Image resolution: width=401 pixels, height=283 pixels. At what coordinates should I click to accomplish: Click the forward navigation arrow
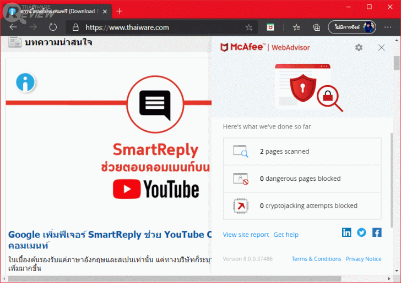pos(33,27)
